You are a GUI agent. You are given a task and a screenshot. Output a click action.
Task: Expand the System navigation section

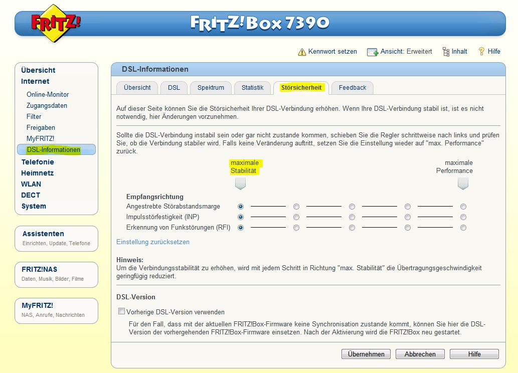34,206
